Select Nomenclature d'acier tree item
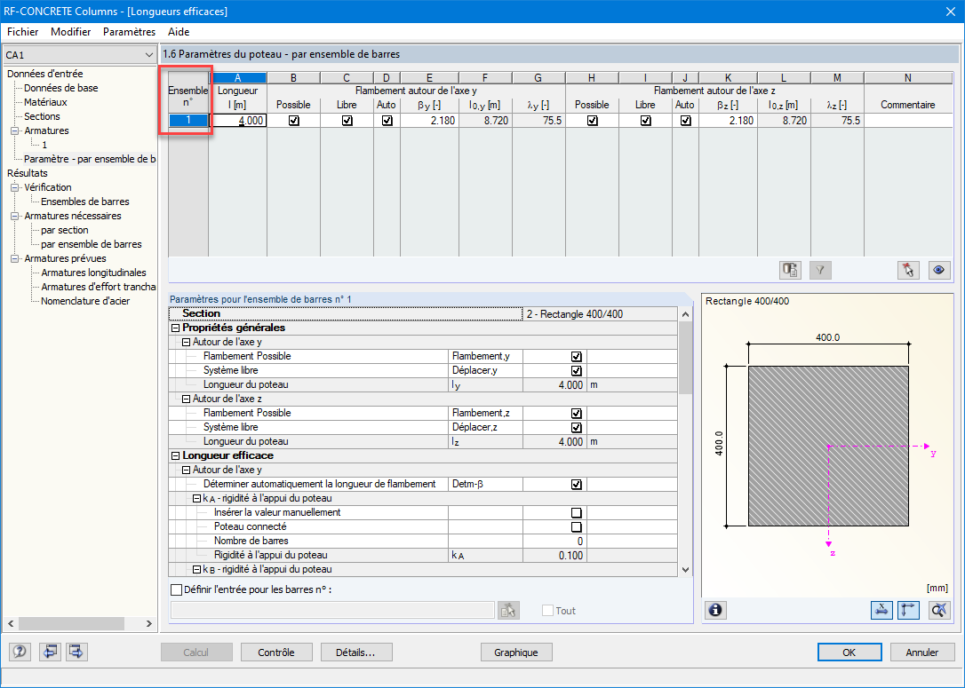Image resolution: width=965 pixels, height=688 pixels. coord(85,301)
